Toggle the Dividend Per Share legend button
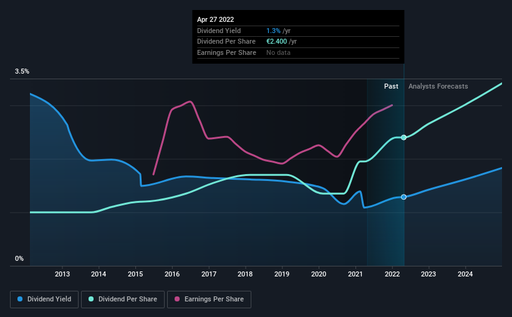 [x=123, y=300]
